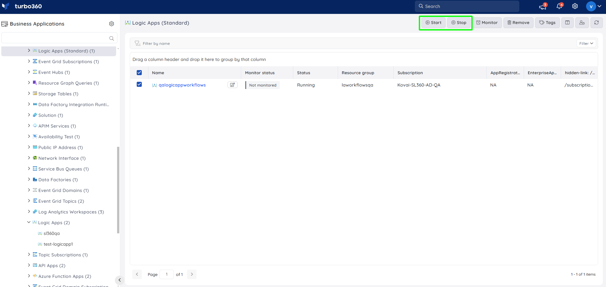Click the Azure Function Apps icon
Screen dimensions: 606x287
click(x=35, y=276)
